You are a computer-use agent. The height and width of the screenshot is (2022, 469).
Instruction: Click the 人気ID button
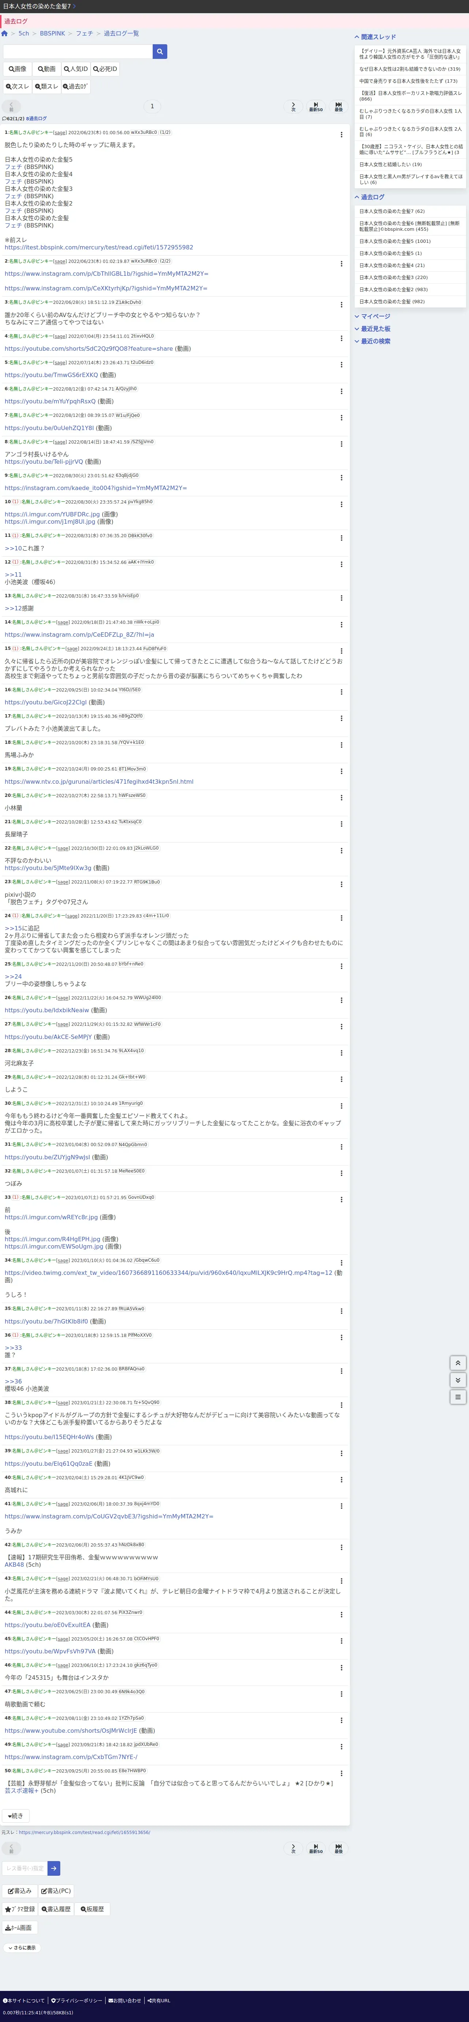76,69
